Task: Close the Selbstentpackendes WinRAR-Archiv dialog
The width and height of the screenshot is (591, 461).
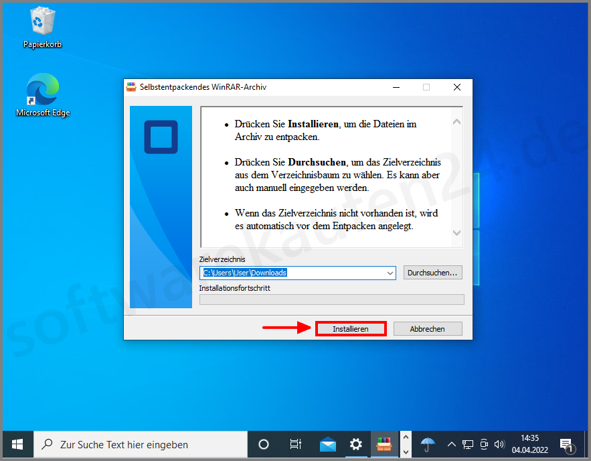Action: (x=457, y=87)
